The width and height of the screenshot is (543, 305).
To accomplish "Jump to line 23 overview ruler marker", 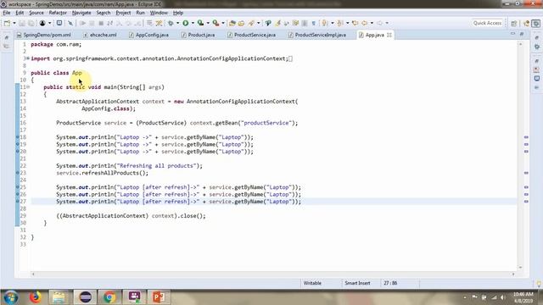I will point(526,173).
